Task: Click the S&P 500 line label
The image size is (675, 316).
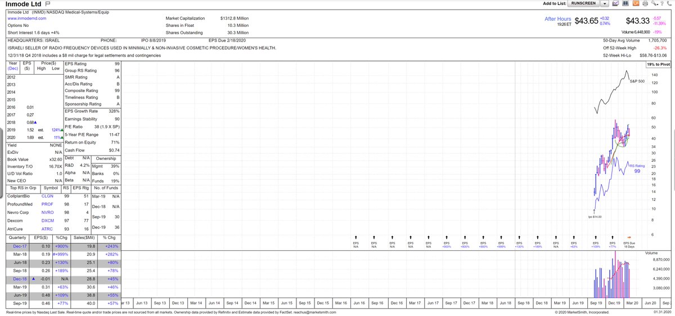Action: [x=637, y=81]
